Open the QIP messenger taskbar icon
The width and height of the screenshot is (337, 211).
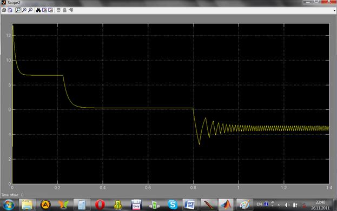pyautogui.click(x=155, y=205)
